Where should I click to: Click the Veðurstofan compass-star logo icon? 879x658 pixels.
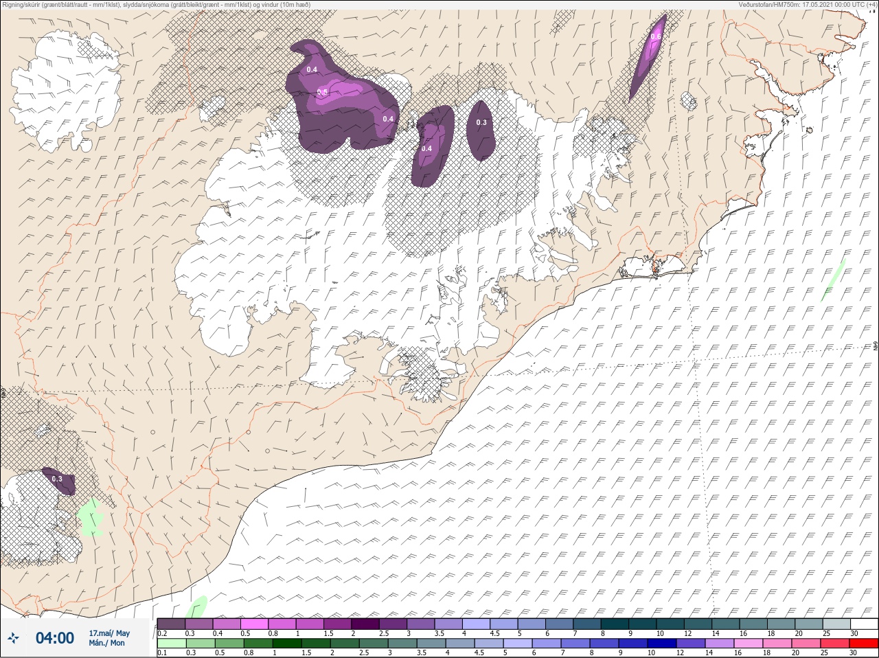13,638
